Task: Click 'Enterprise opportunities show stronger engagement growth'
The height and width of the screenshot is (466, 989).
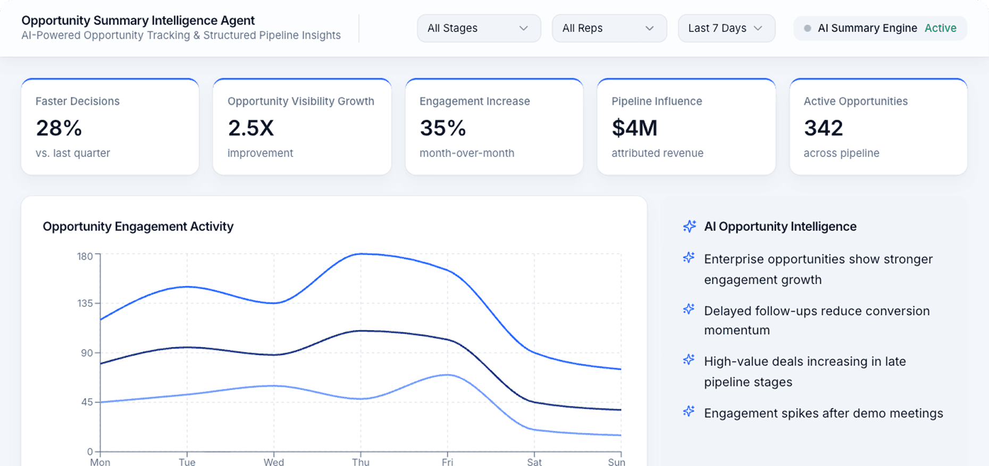Action: [x=818, y=269]
